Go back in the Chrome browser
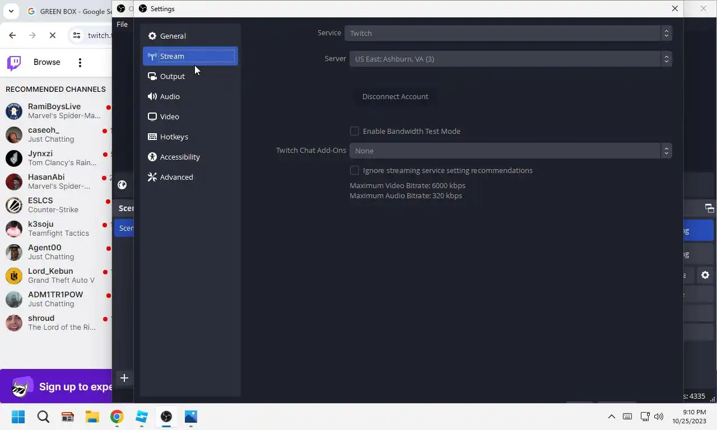 click(12, 35)
